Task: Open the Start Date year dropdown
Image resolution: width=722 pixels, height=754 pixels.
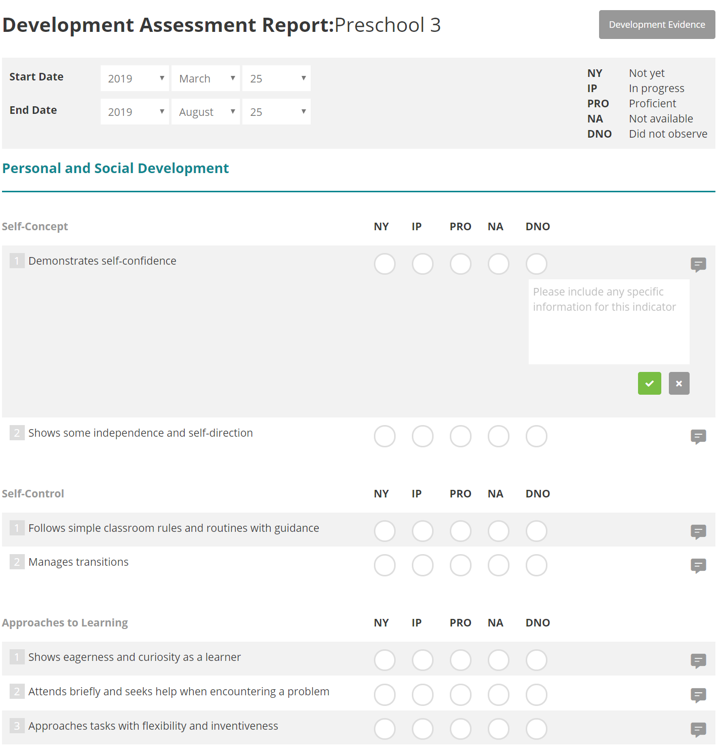Action: 134,78
